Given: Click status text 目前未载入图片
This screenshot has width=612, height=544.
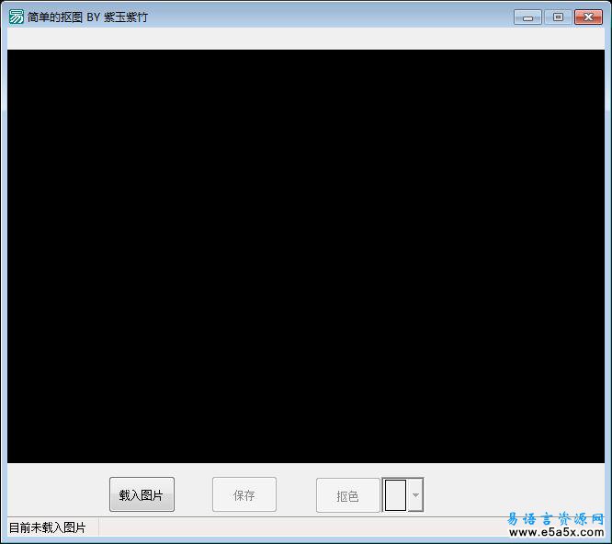Looking at the screenshot, I should pyautogui.click(x=47, y=527).
